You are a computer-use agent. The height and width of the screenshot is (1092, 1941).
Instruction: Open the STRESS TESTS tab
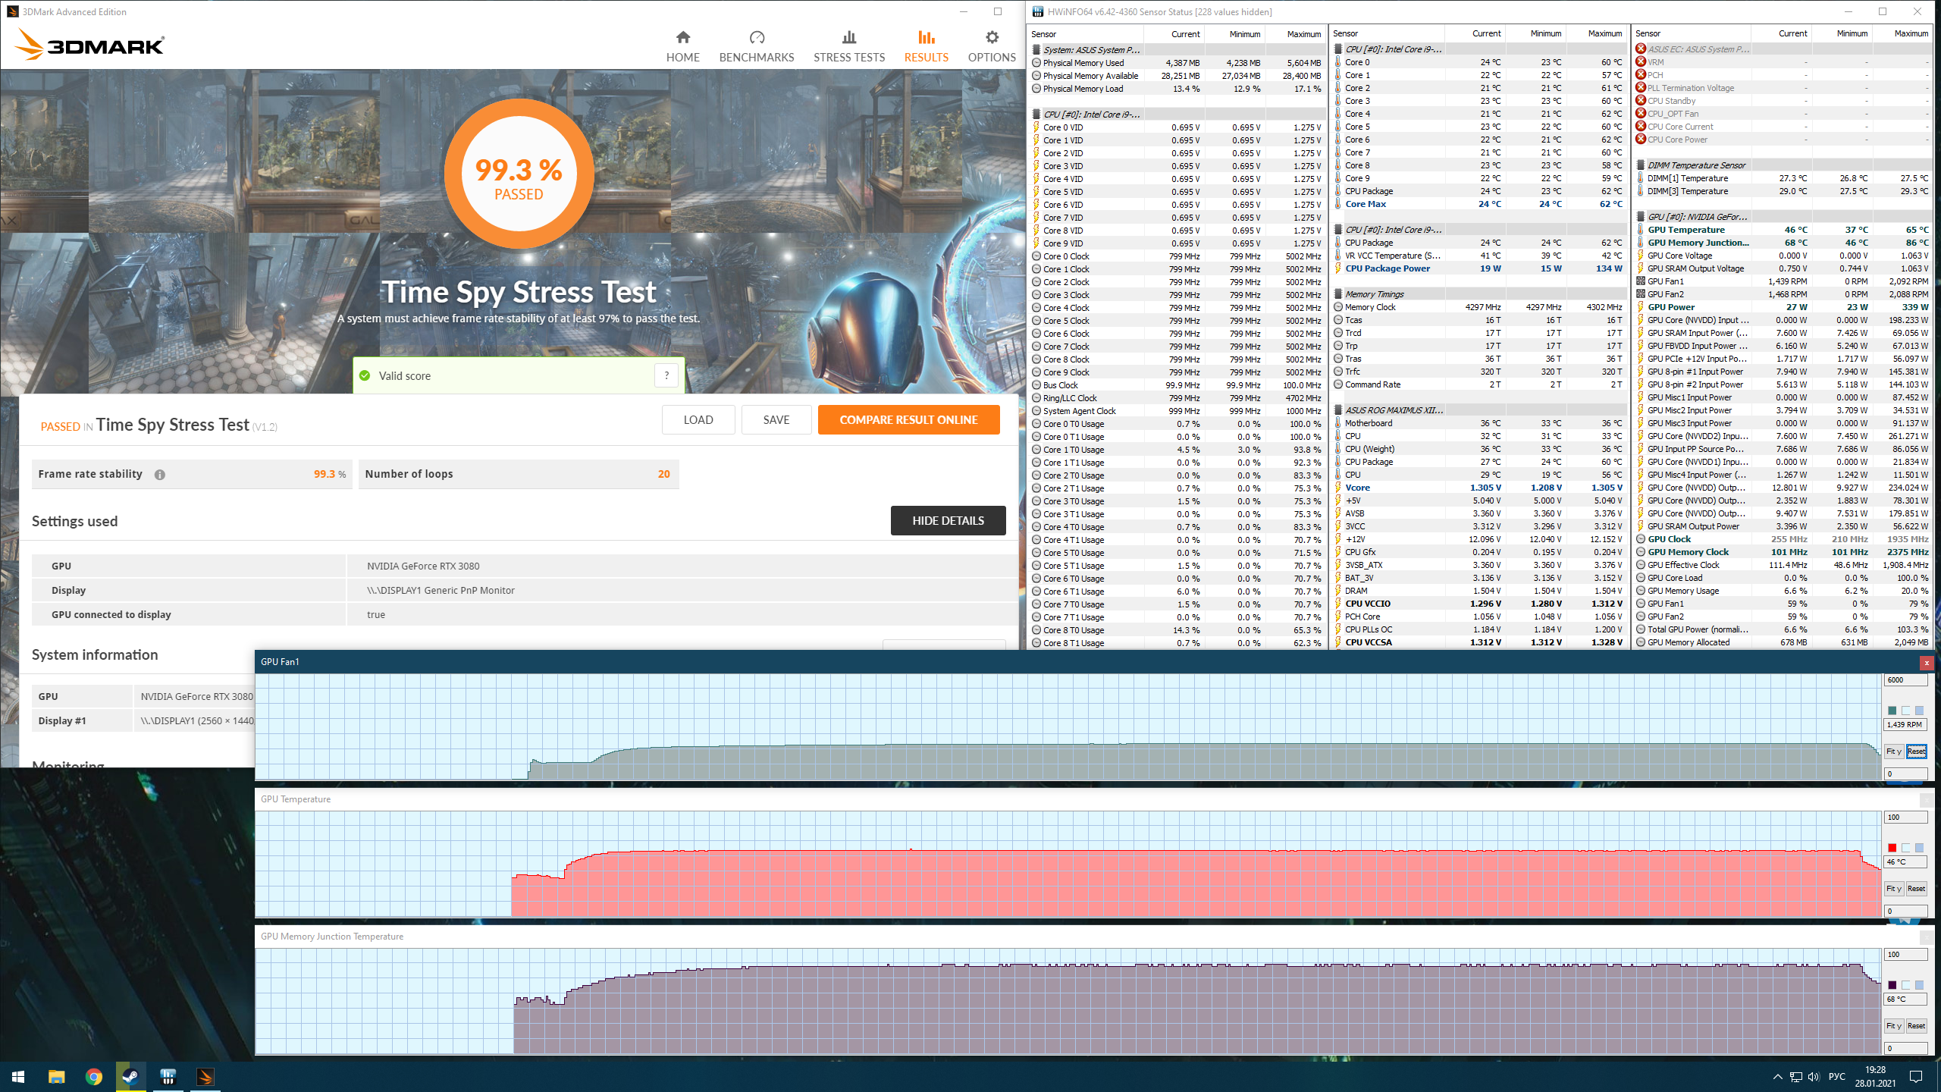(x=849, y=46)
